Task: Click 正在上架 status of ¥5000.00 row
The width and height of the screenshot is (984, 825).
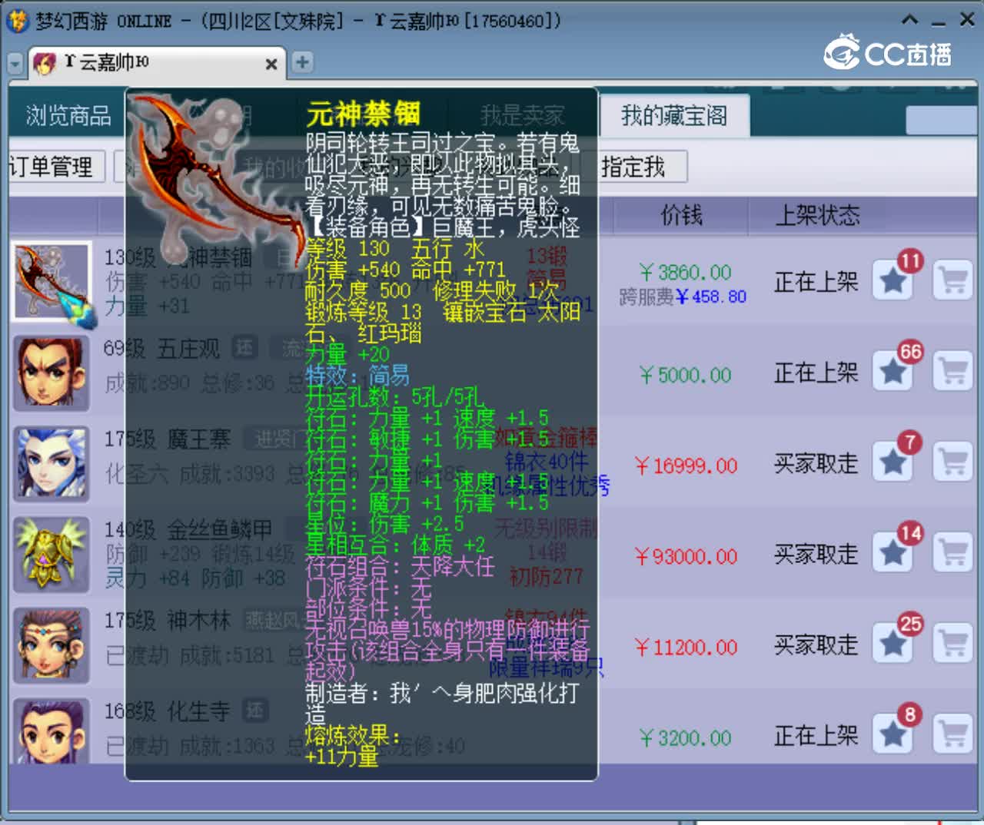Action: [x=816, y=373]
